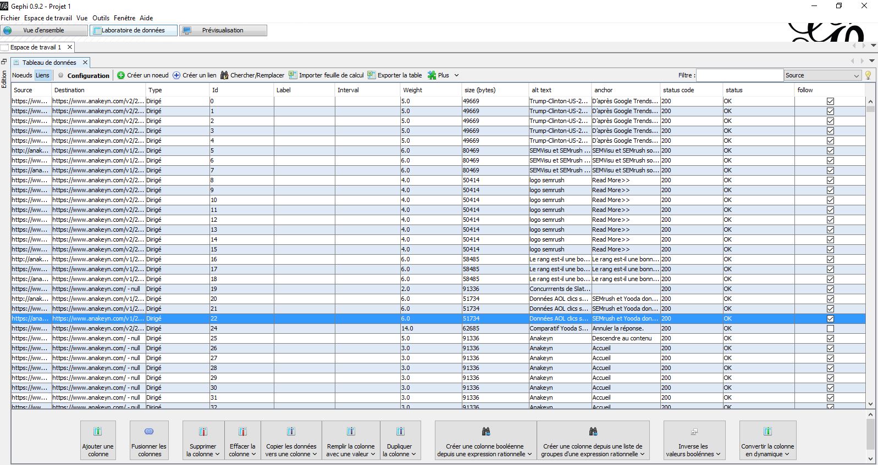Click the Gephi application logo icon
This screenshot has width=878, height=465.
tap(5, 6)
